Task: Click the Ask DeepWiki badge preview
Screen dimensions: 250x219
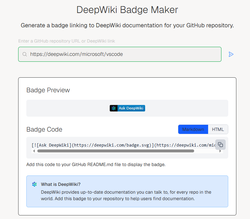Action: pyautogui.click(x=127, y=108)
